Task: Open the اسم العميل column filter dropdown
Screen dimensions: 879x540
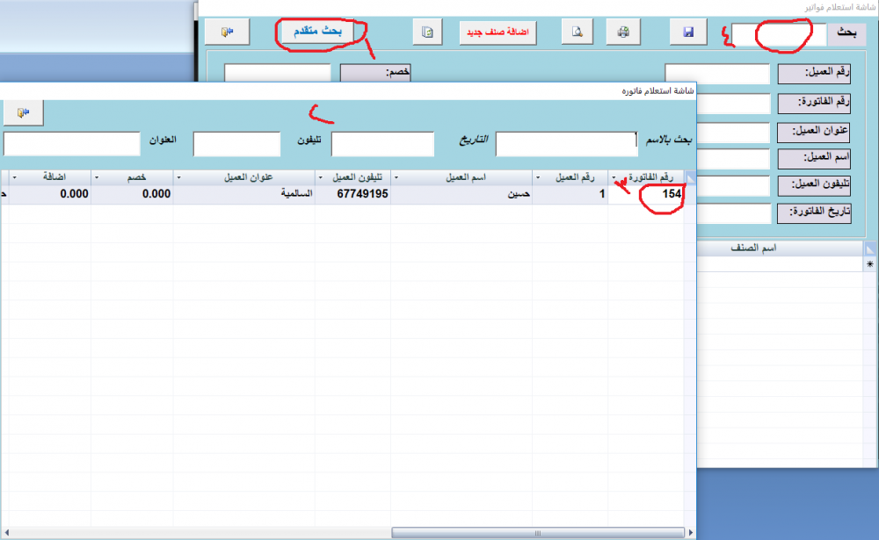Action: click(x=396, y=177)
